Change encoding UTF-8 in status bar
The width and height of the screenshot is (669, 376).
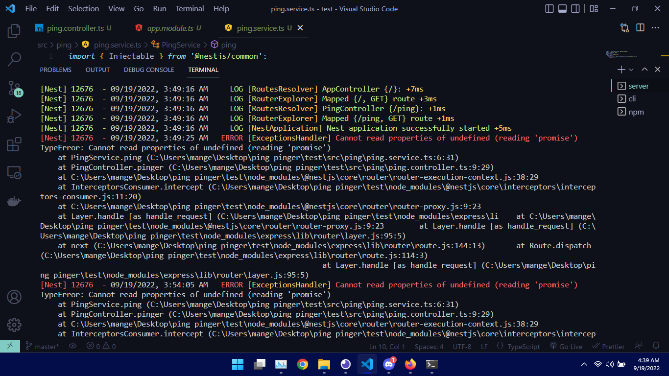coord(462,346)
